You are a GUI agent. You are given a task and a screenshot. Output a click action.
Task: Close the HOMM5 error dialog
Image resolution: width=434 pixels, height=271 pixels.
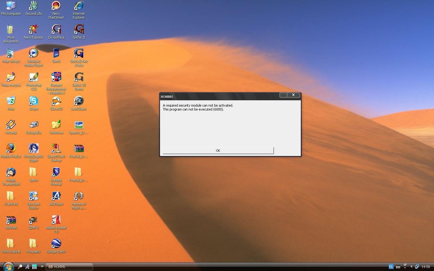click(x=293, y=95)
